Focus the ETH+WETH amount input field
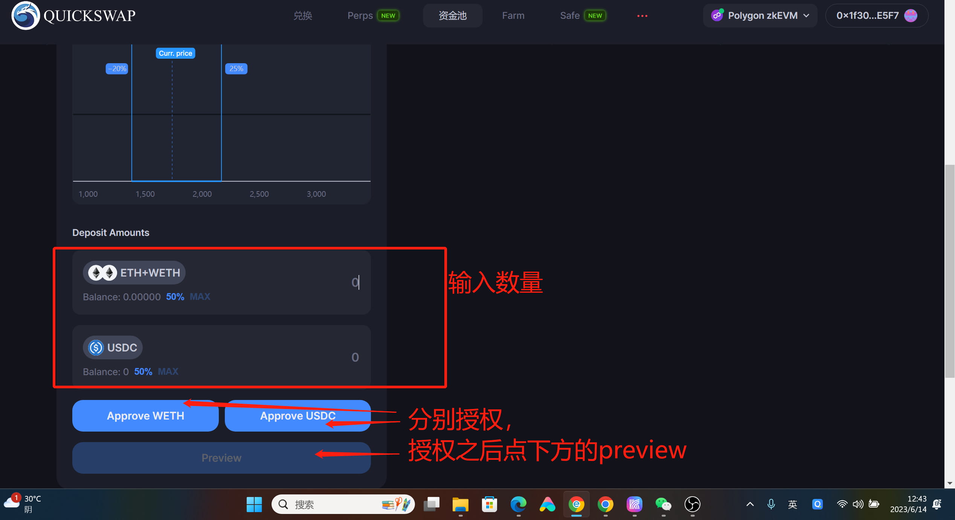The width and height of the screenshot is (955, 520). 354,282
